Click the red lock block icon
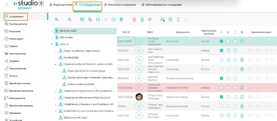 [134, 20]
